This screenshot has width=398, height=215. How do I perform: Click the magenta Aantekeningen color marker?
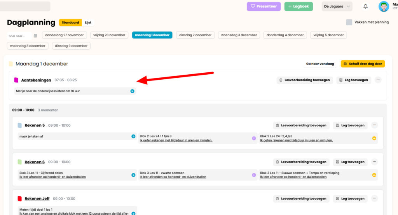(x=16, y=80)
